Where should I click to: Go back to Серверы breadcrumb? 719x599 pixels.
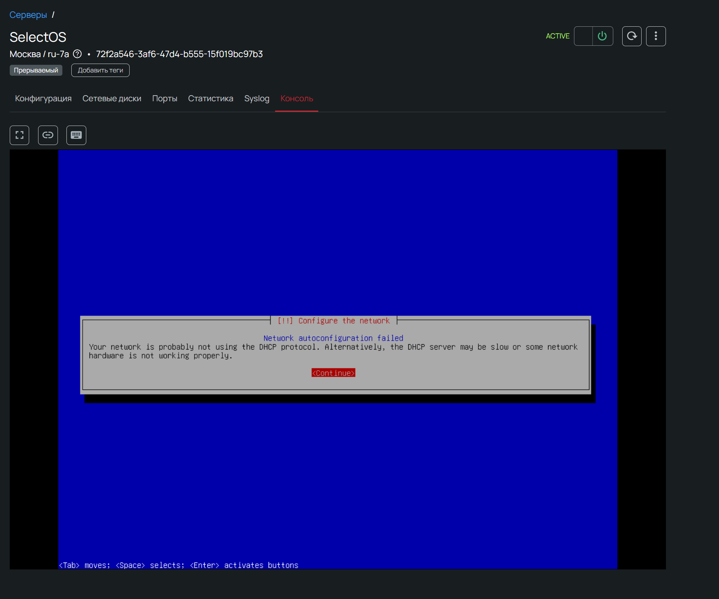pyautogui.click(x=28, y=15)
